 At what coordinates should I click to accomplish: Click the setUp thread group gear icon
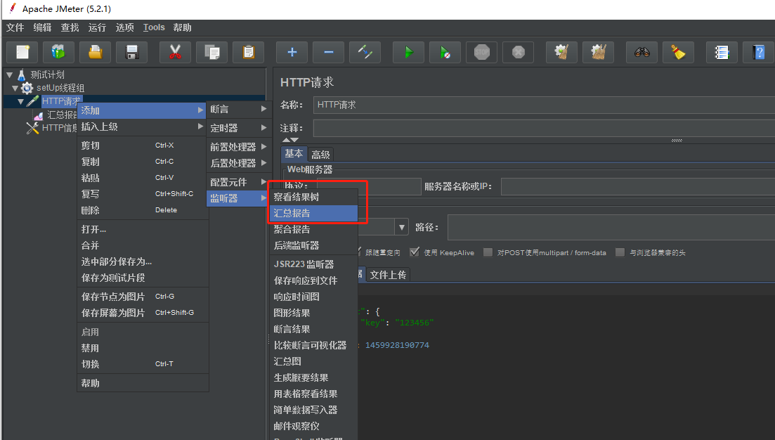[27, 88]
